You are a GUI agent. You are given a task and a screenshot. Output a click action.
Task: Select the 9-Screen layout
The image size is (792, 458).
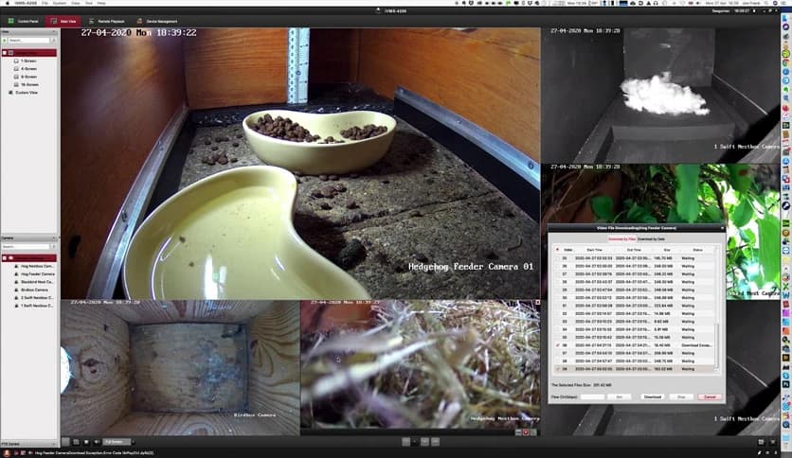[28, 77]
